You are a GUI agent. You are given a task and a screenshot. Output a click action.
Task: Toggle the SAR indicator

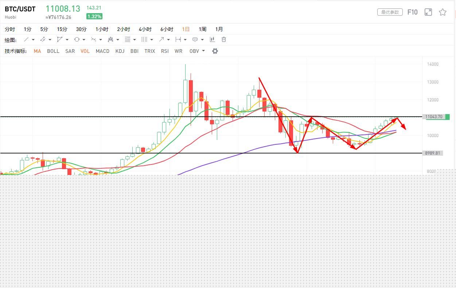[x=70, y=51]
